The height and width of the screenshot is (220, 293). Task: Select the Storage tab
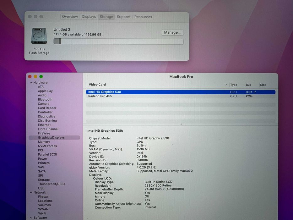tap(106, 17)
